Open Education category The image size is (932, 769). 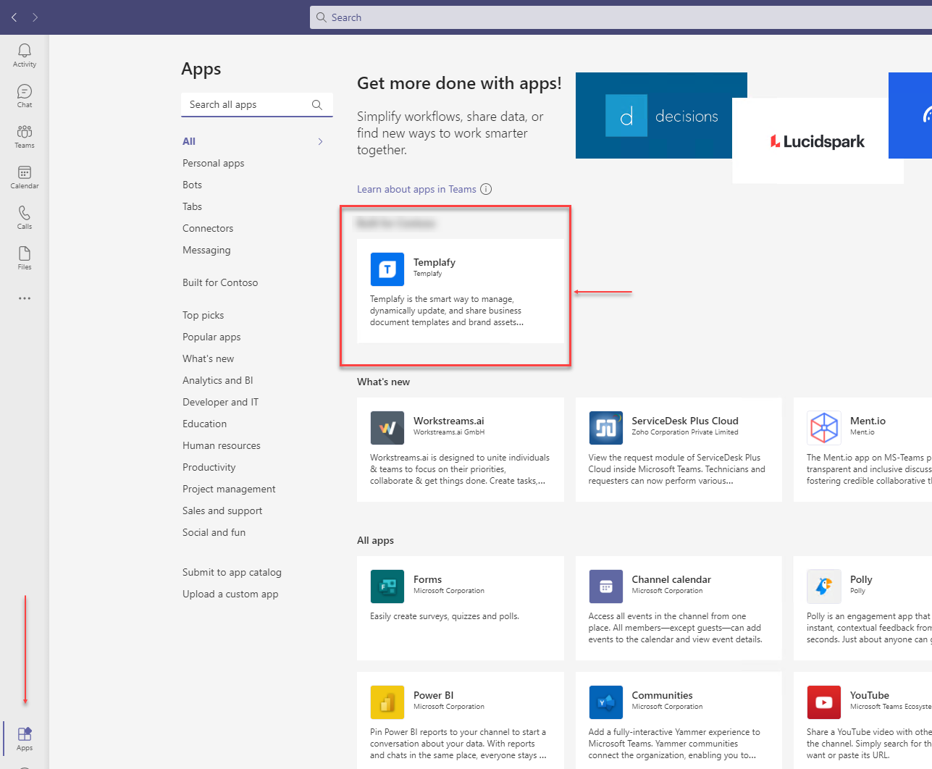coord(204,424)
